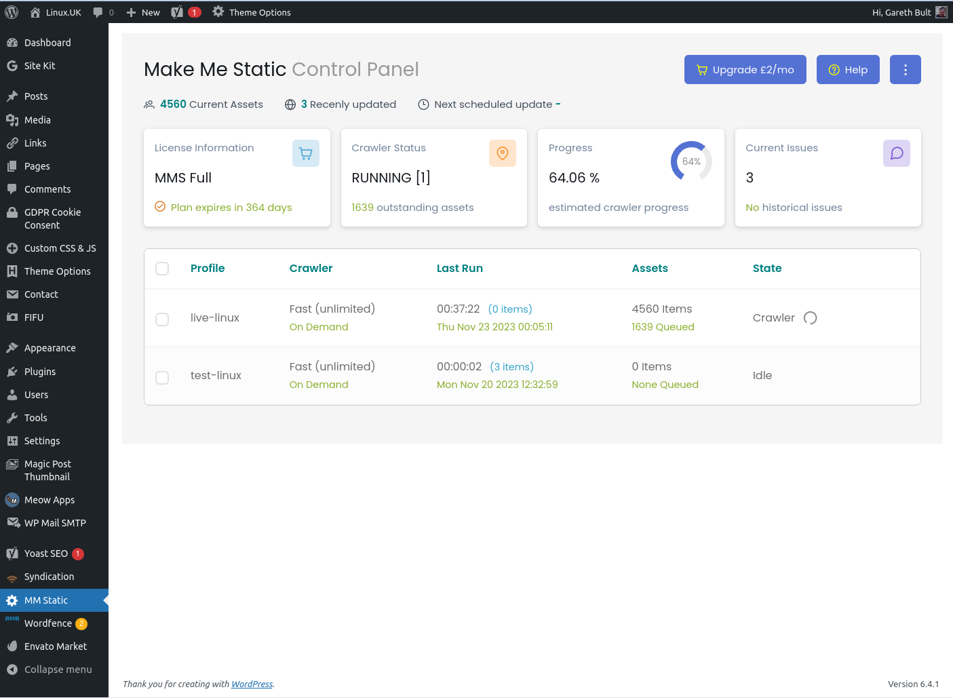This screenshot has height=698, width=953.
Task: Open Envato Market menu
Action: [54, 646]
